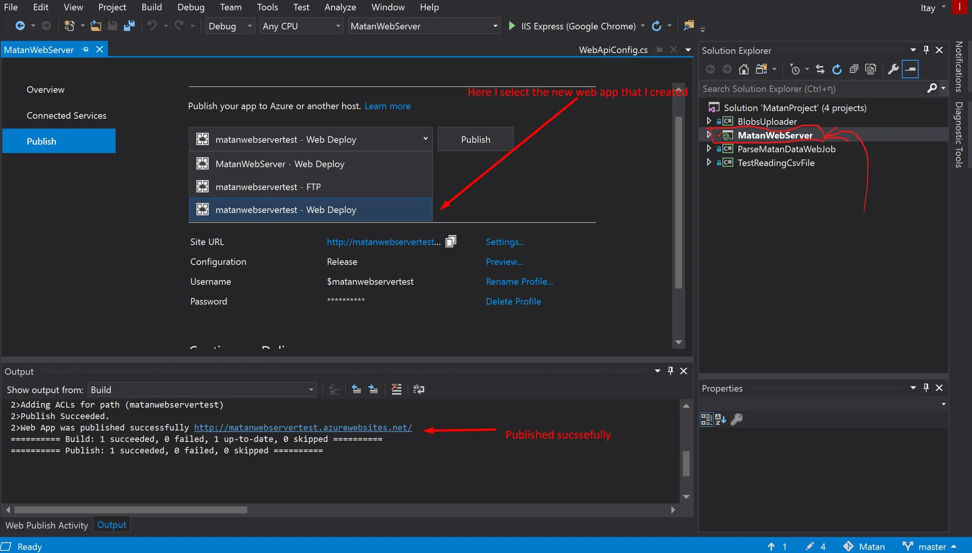The image size is (972, 553).
Task: Open the Build menu
Action: (151, 7)
